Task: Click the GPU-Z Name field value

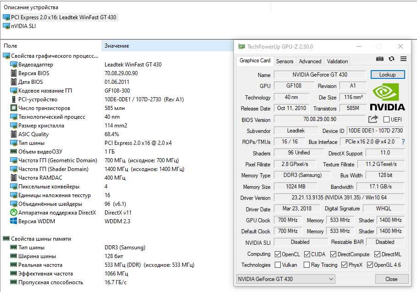Action: pos(320,75)
